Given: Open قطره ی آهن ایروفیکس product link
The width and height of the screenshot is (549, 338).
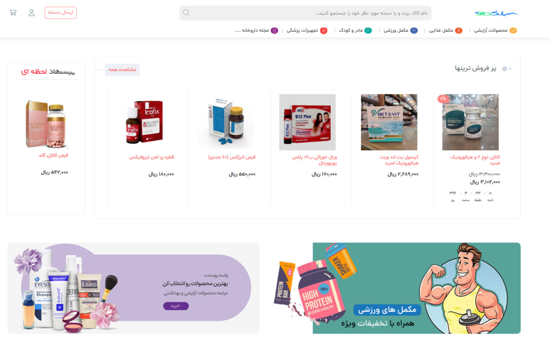Looking at the screenshot, I should (x=152, y=157).
